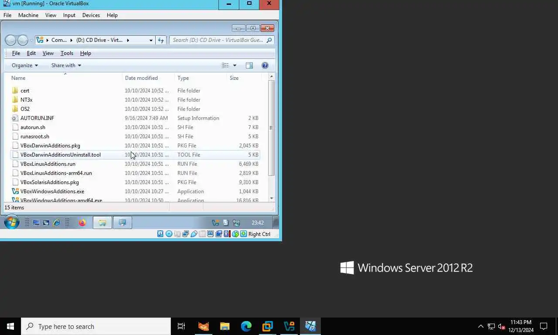Image resolution: width=558 pixels, height=335 pixels.
Task: Click the guest clock showing 23:42
Action: click(258, 223)
